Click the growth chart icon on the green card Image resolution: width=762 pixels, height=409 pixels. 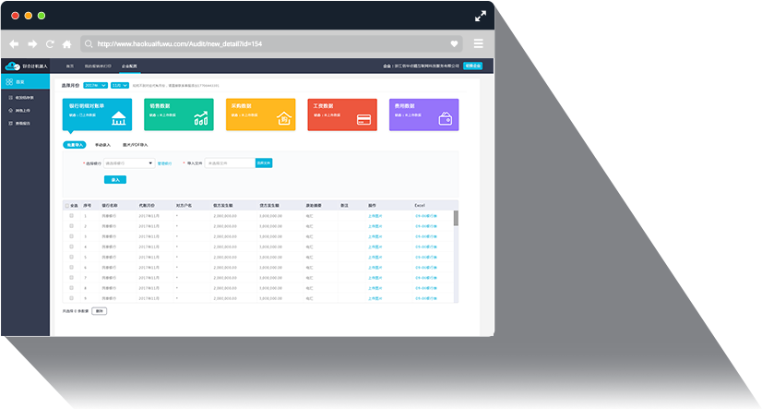[x=201, y=118]
